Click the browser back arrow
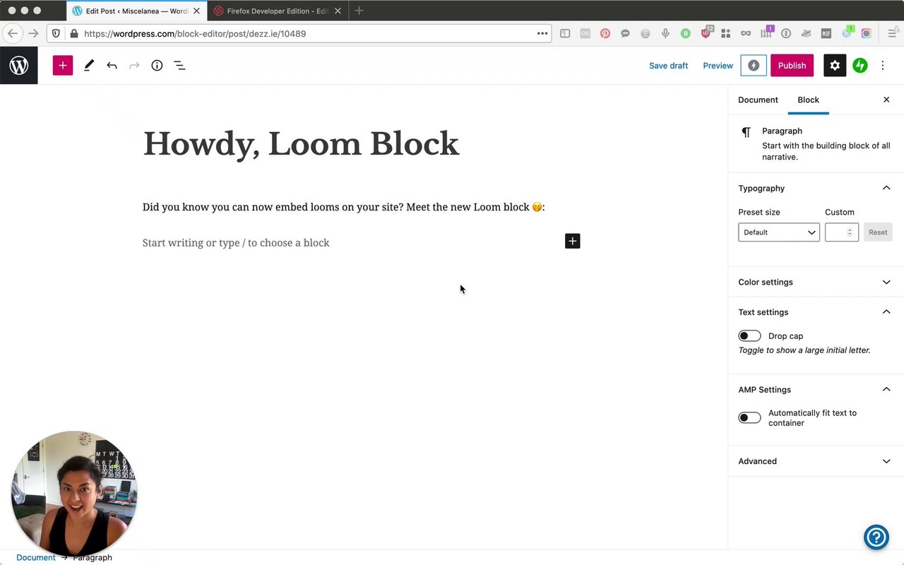 tap(12, 33)
